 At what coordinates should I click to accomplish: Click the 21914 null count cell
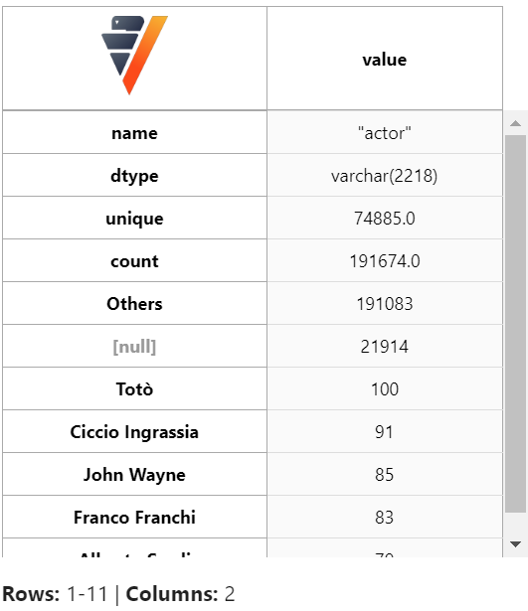[385, 346]
